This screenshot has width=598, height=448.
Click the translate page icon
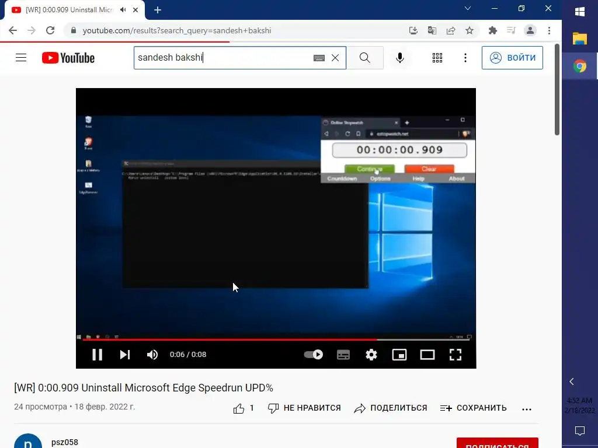432,30
